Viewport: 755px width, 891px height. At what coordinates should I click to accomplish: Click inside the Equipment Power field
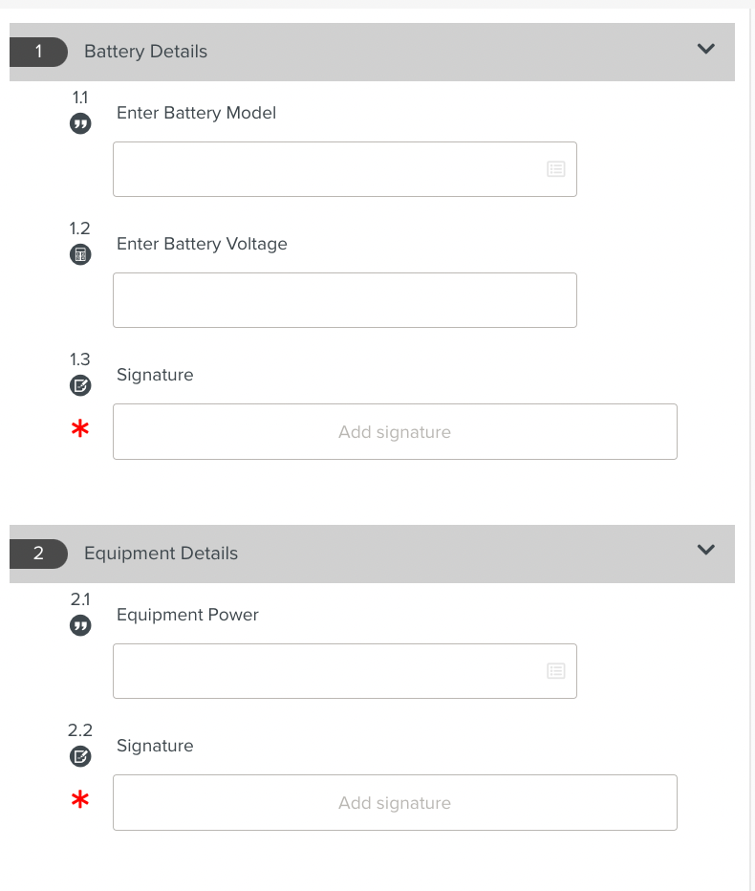[315, 670]
